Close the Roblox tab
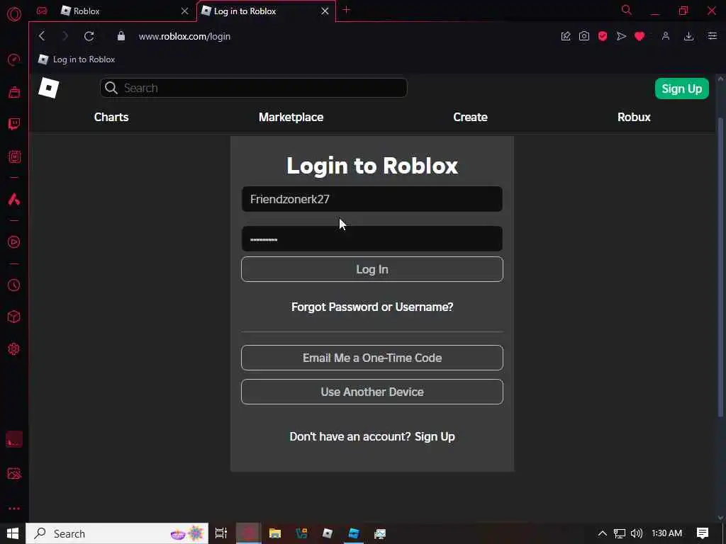Image resolution: width=726 pixels, height=544 pixels. click(185, 11)
